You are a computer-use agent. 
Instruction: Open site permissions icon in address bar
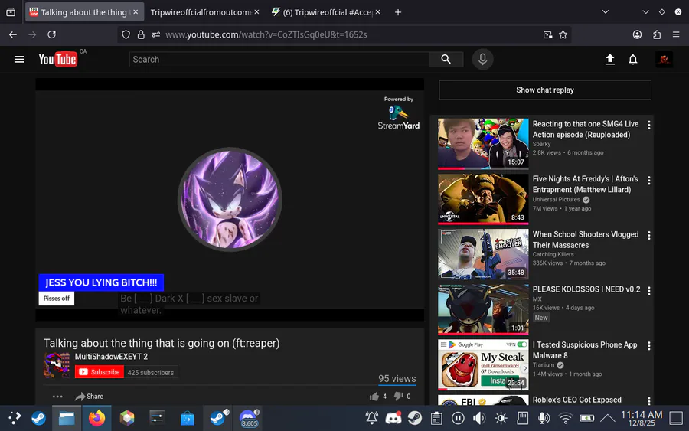click(156, 34)
